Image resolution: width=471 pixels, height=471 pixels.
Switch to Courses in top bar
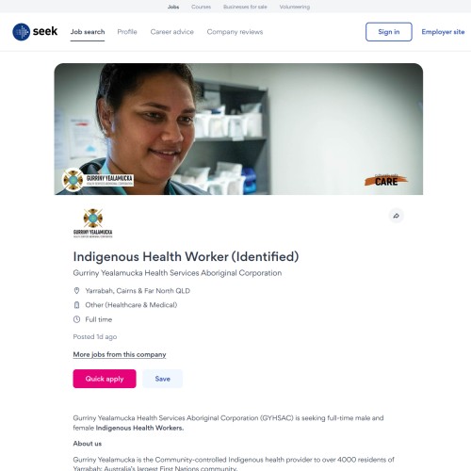pyautogui.click(x=201, y=7)
